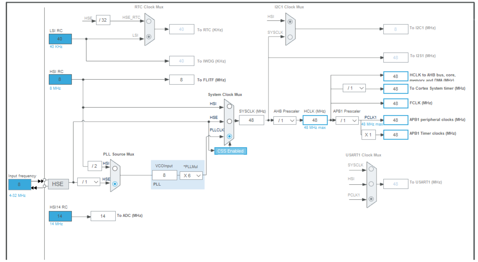Click the APB1 Timer clocks value box
478x262 pixels.
pyautogui.click(x=396, y=135)
